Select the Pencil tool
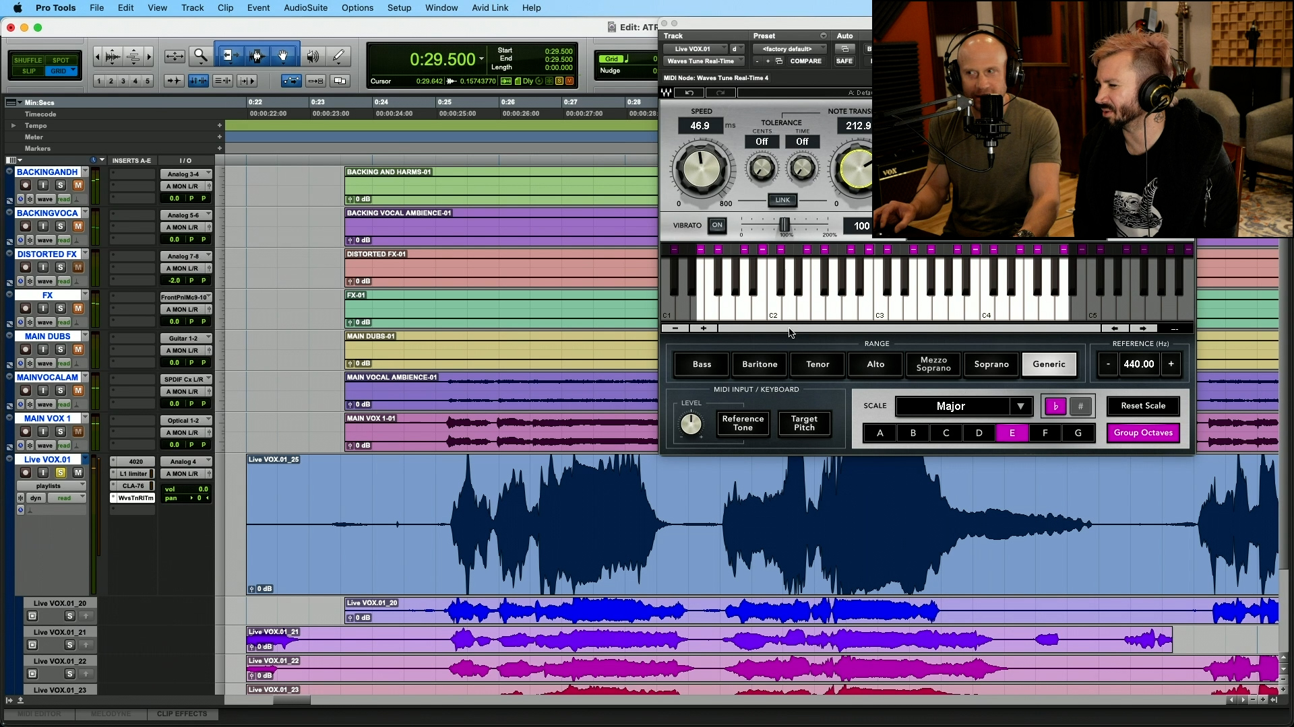1294x727 pixels. [339, 57]
